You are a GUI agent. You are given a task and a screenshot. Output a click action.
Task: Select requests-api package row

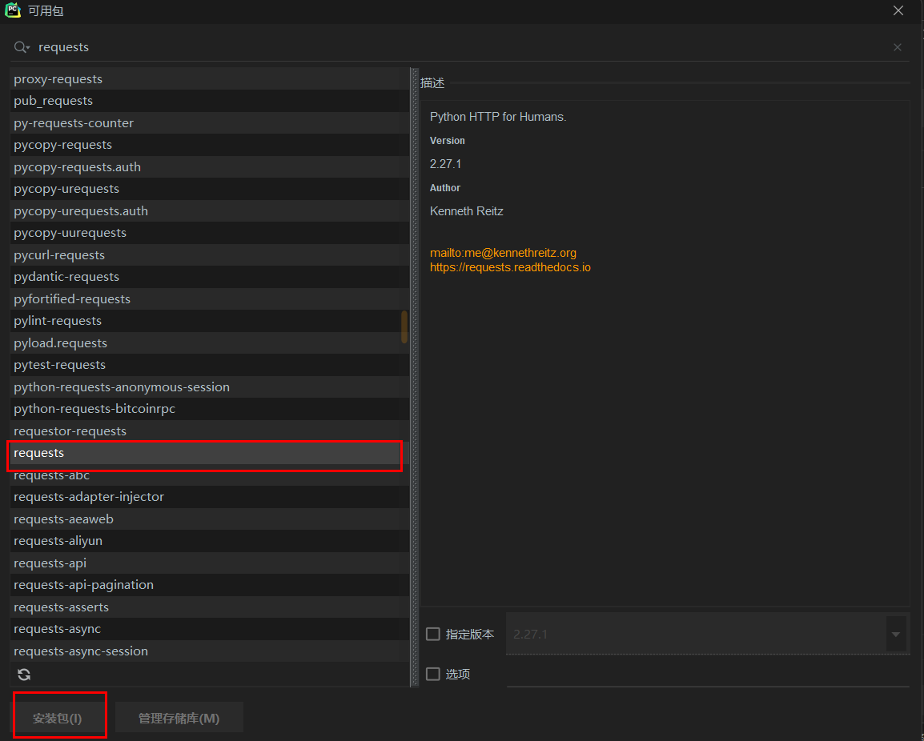click(209, 563)
